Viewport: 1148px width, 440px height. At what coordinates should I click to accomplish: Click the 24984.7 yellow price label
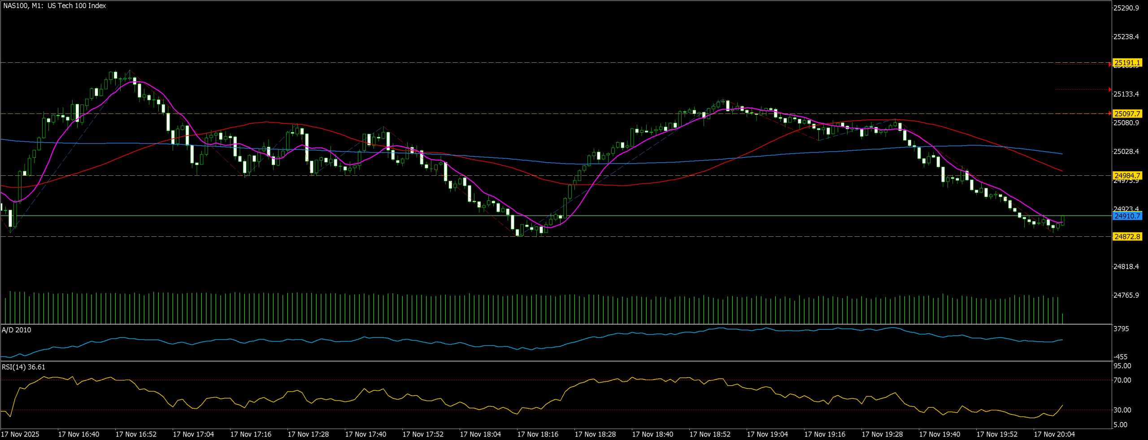click(x=1127, y=176)
